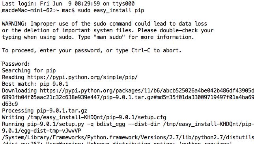Click the 'Last login' timestamp line

tap(68, 4)
